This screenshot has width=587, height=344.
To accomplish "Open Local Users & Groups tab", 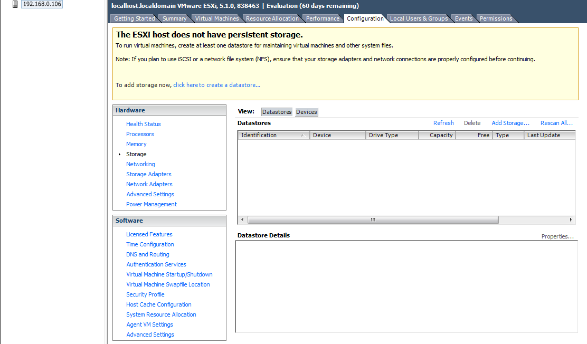I will point(419,18).
